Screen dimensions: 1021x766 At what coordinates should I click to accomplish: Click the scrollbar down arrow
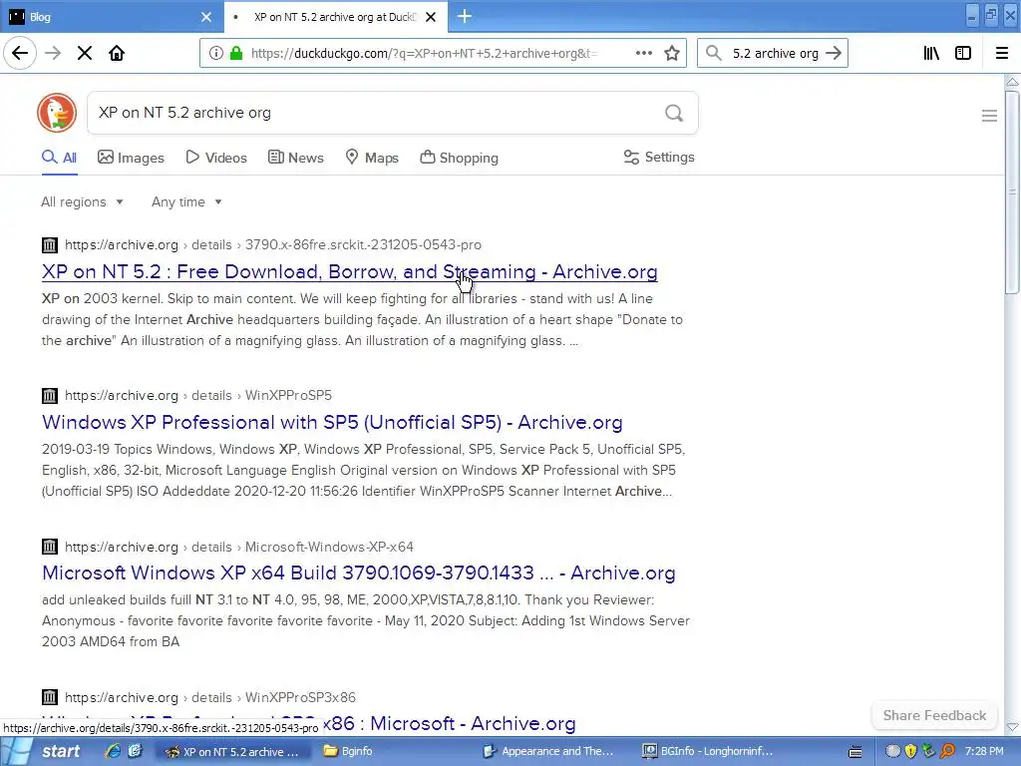click(x=1012, y=726)
